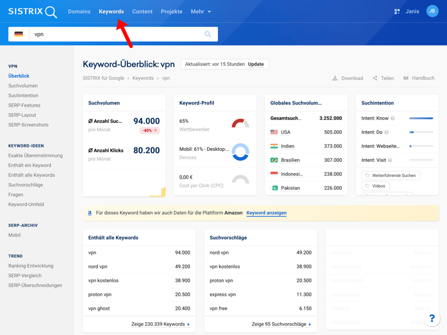Click the Download icon
Viewport: 447px width, 335px height.
tap(335, 78)
